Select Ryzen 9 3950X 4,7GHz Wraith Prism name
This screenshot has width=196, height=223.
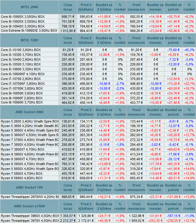pos(30,164)
